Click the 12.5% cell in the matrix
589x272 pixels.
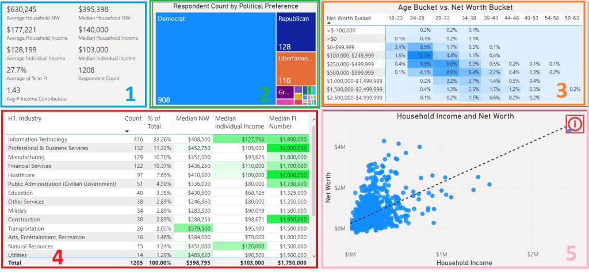click(x=423, y=55)
